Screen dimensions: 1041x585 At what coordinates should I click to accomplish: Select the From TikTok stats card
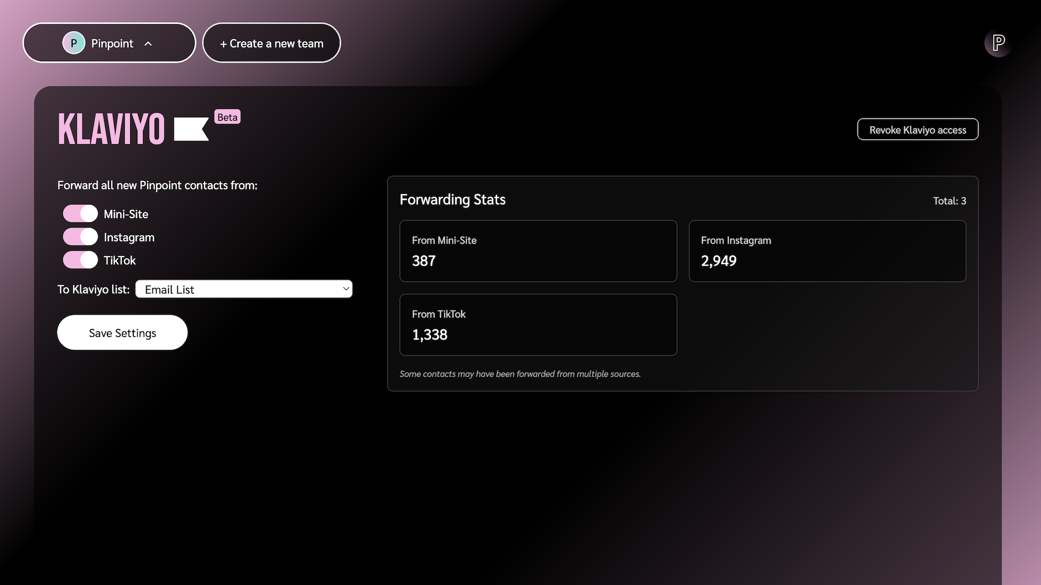pyautogui.click(x=538, y=325)
